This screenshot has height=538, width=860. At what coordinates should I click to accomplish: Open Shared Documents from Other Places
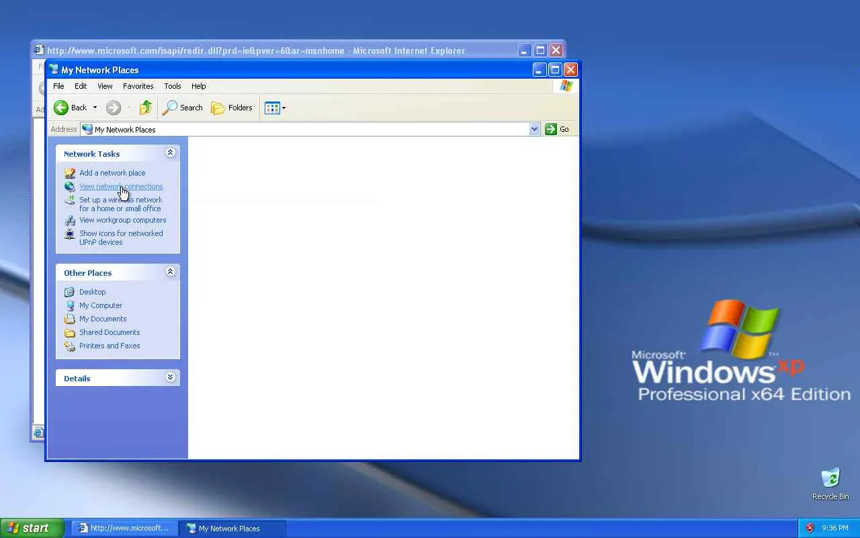point(110,332)
